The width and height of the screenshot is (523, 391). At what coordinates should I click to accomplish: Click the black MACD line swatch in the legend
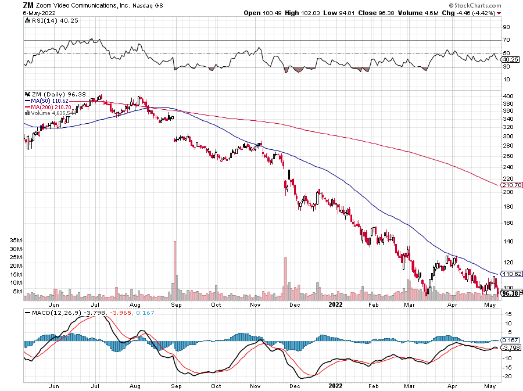click(x=28, y=313)
